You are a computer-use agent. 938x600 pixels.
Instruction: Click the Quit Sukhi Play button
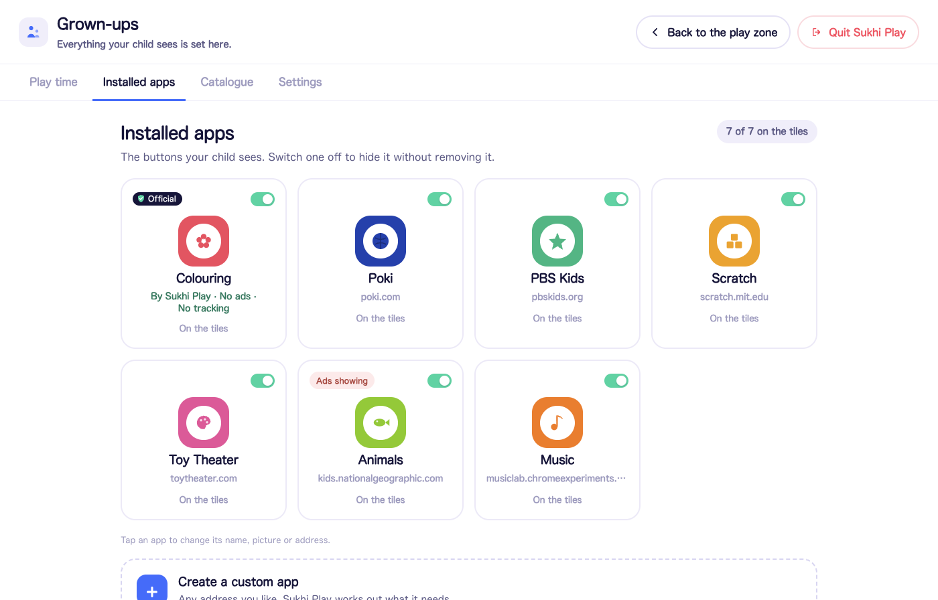[858, 32]
